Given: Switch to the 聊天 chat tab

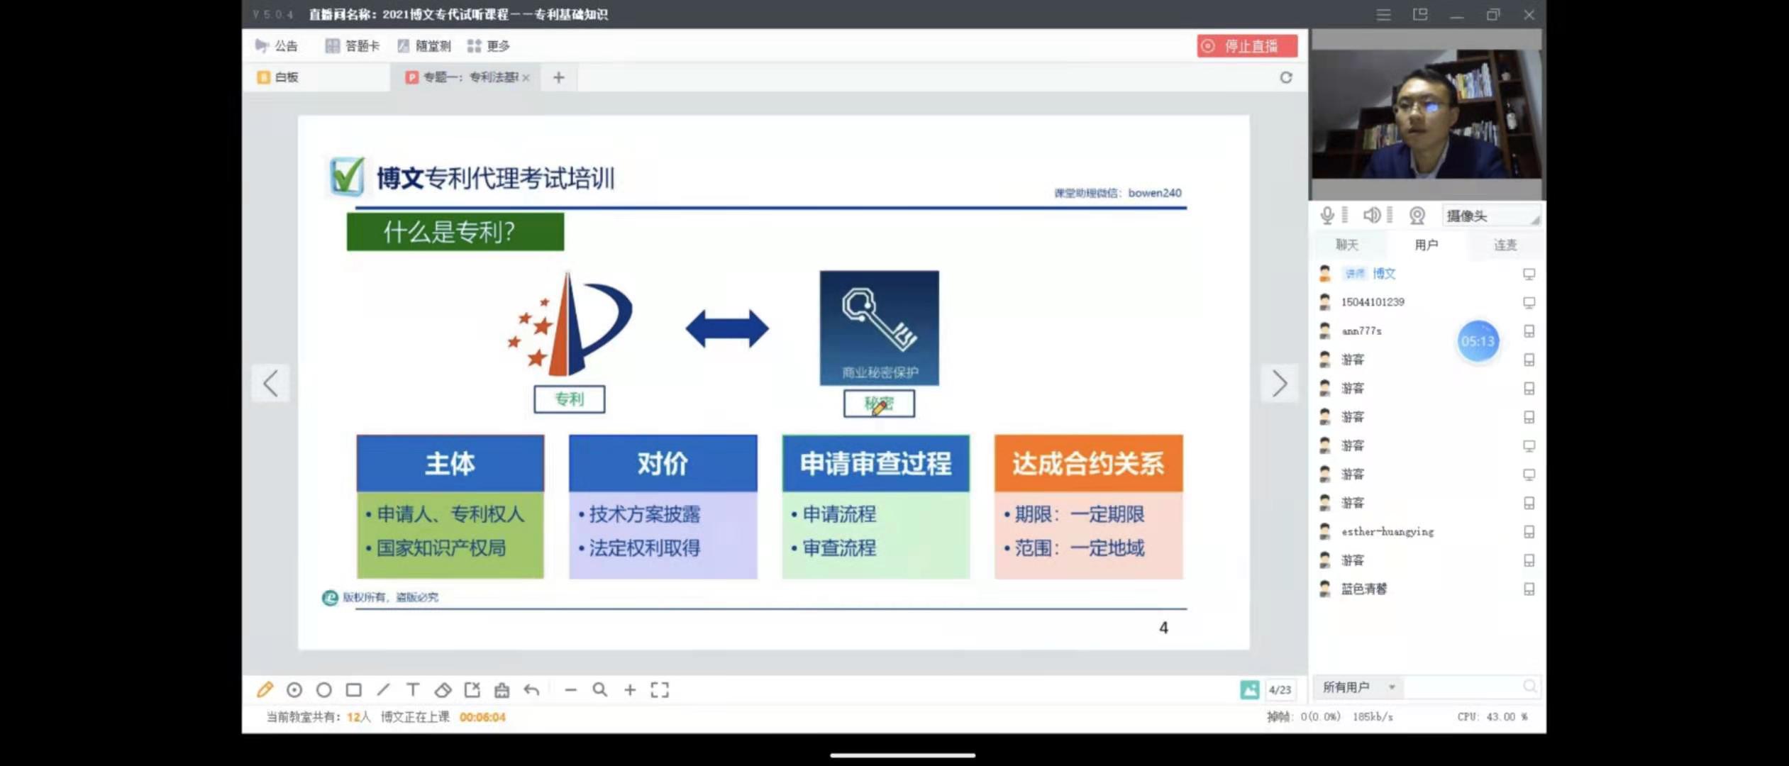Looking at the screenshot, I should pos(1346,245).
